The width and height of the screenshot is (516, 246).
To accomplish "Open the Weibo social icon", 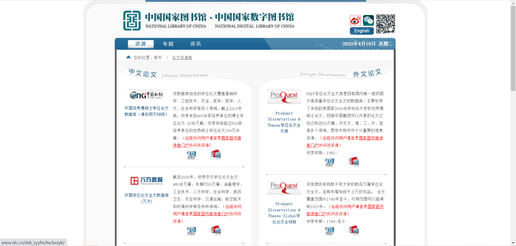I will tap(355, 21).
